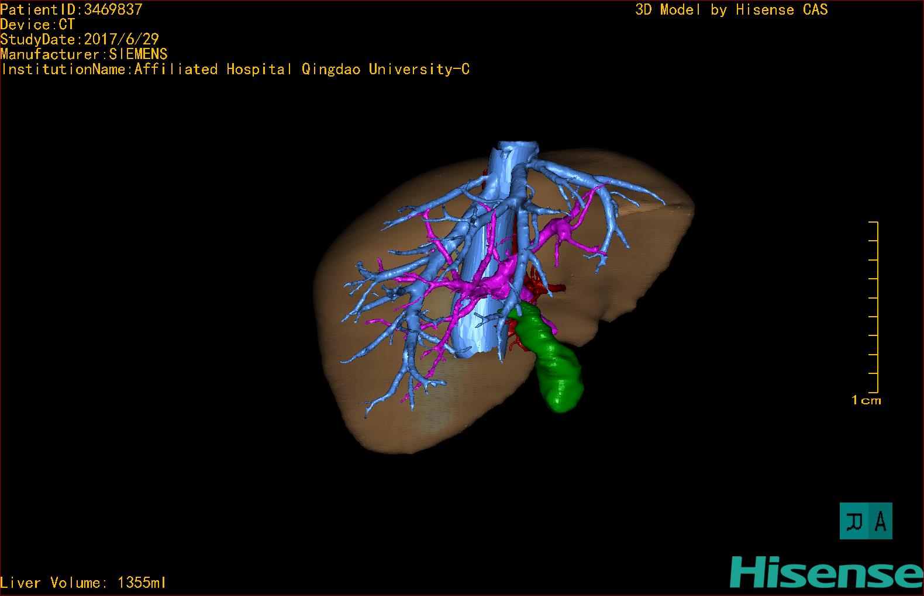Screen dimensions: 924x596
Task: Click the 'Device:CT' text
Action: [37, 25]
